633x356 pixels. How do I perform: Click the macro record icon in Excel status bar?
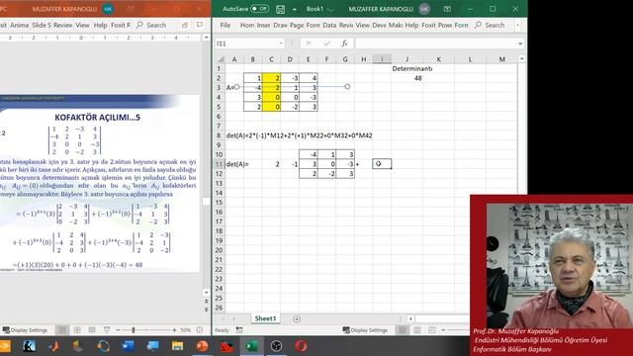[x=239, y=329]
